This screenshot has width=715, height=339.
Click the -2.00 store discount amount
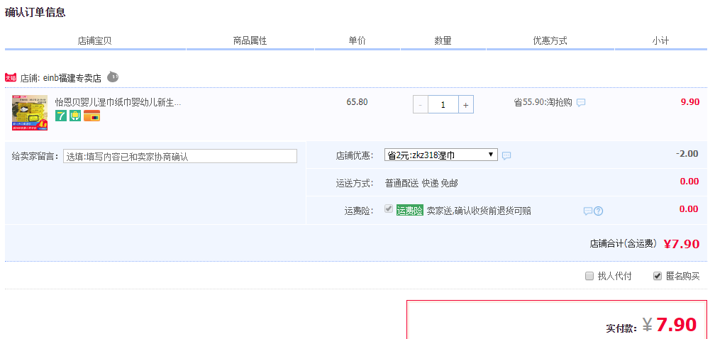[687, 154]
